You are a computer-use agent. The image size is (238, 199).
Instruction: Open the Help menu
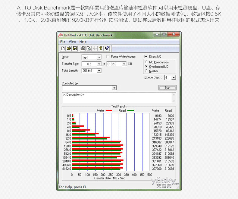(x=83, y=42)
